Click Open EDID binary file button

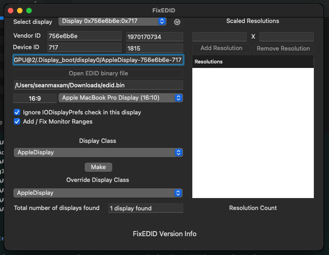98,74
